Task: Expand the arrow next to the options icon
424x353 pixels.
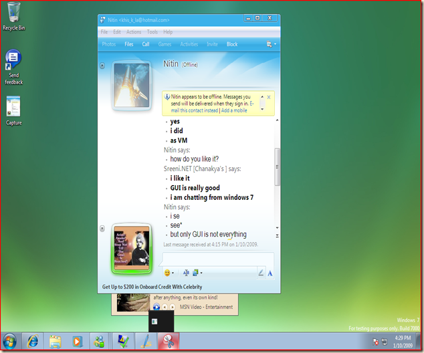Action: [276, 44]
